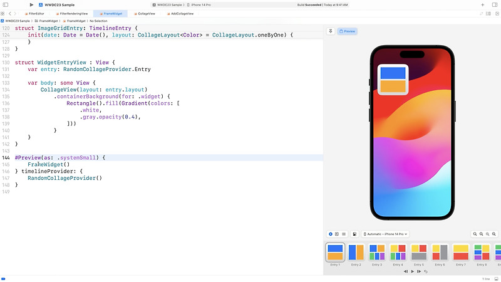Select the Entry 2 timeline thumbnail

pyautogui.click(x=356, y=253)
